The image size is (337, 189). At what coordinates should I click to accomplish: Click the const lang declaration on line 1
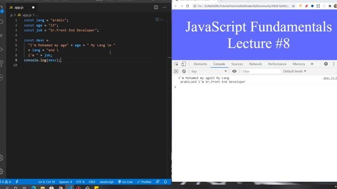(46, 20)
